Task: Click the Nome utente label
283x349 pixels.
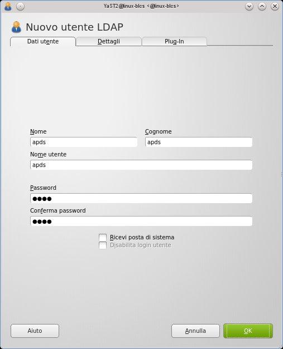Action: (x=48, y=155)
